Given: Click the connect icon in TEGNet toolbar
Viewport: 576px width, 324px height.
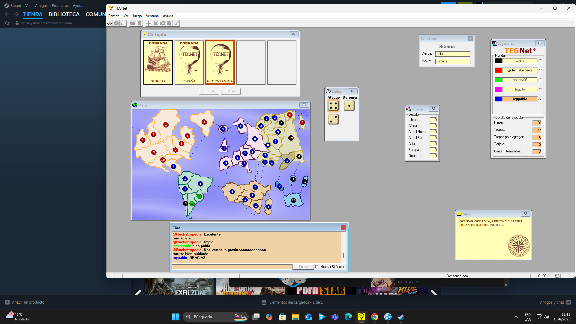Looking at the screenshot, I should point(110,23).
